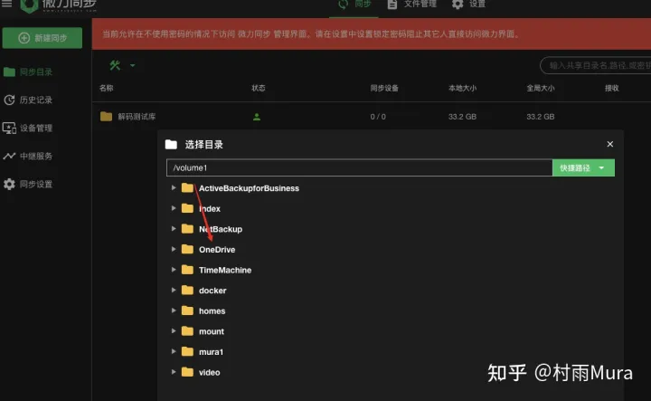Click the 新建同步 create sync button

[42, 38]
